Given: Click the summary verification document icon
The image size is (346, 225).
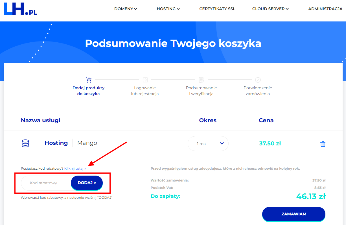Looking at the screenshot, I should (x=201, y=80).
